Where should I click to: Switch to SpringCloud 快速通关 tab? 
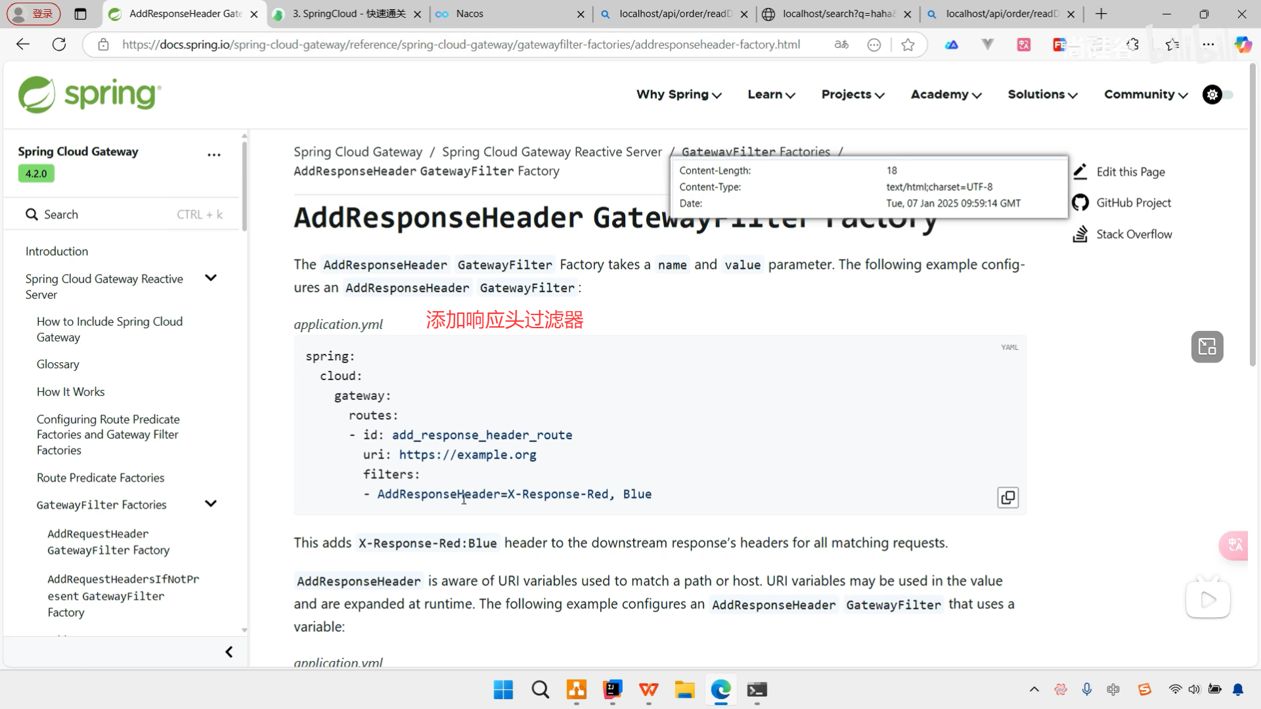(x=348, y=14)
